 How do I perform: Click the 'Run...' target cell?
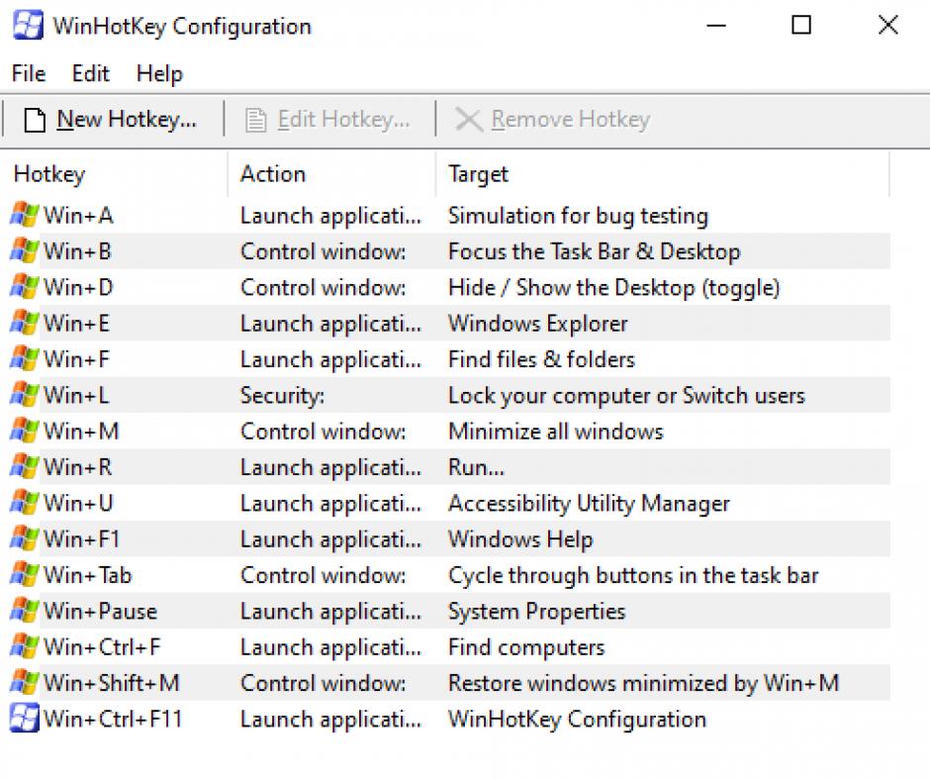[476, 468]
